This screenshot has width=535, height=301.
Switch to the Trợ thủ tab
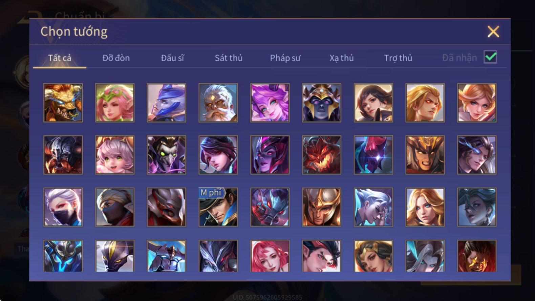pos(398,58)
